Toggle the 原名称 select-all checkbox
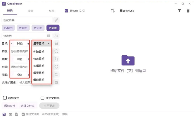This screenshot has height=117, width=195. 66,11
